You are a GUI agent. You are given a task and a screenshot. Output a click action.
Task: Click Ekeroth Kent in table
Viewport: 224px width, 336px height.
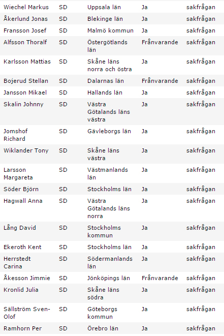tap(22, 247)
